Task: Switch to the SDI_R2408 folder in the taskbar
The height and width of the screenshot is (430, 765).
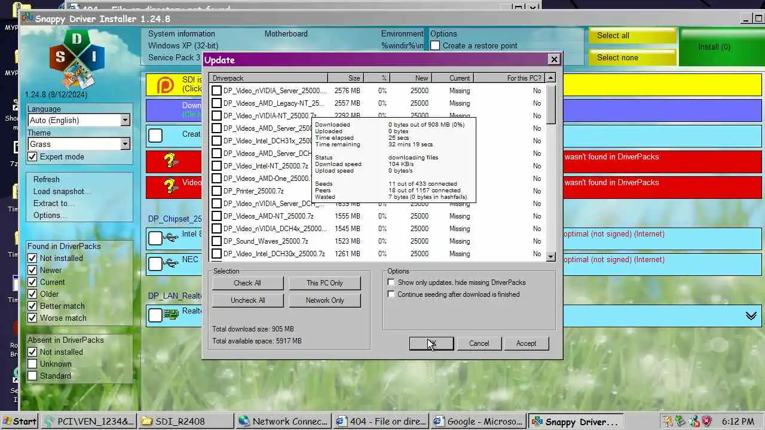Action: (185, 421)
